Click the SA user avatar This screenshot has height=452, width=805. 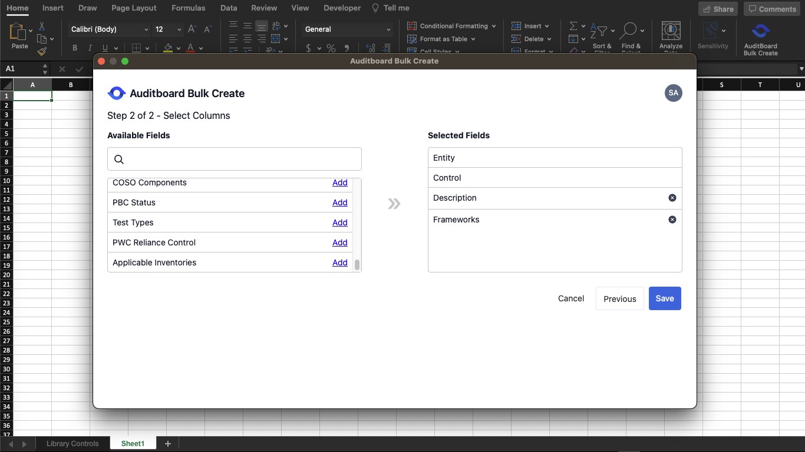pos(673,93)
